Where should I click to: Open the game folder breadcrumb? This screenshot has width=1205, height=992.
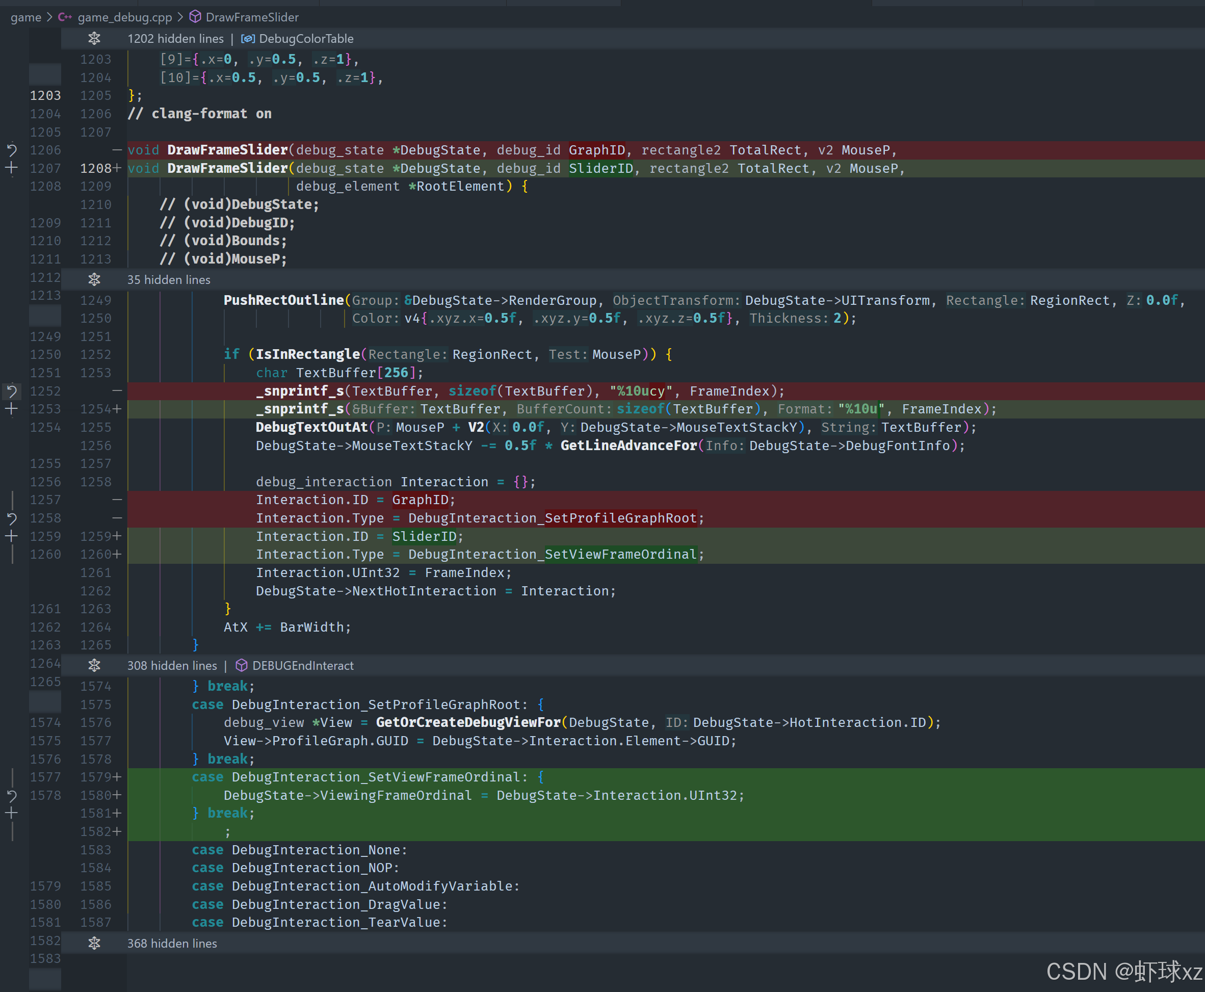pos(25,17)
